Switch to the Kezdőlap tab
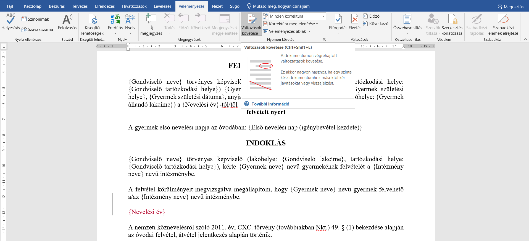Viewport: 529px width, 241px height. click(x=33, y=6)
